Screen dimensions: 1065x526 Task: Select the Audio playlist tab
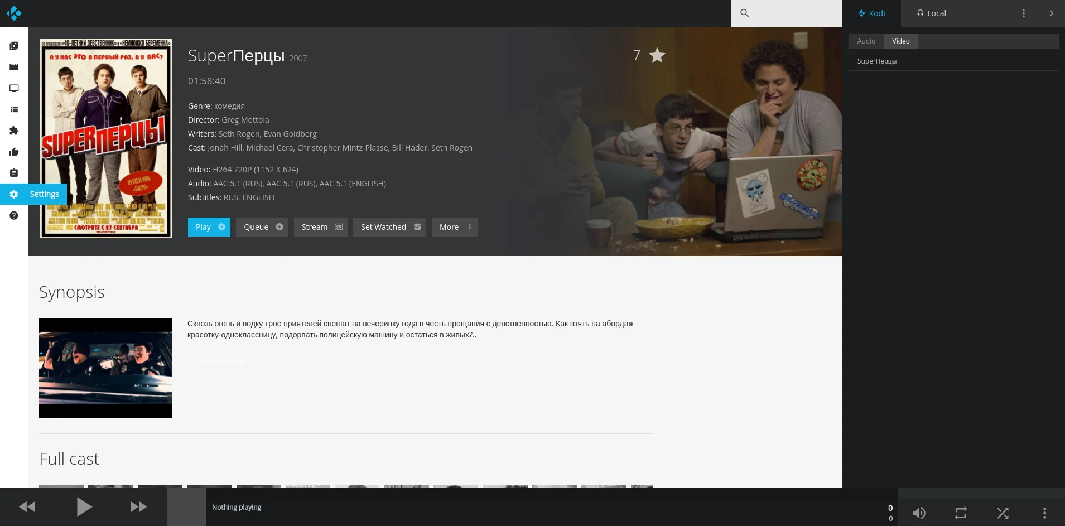pos(866,41)
